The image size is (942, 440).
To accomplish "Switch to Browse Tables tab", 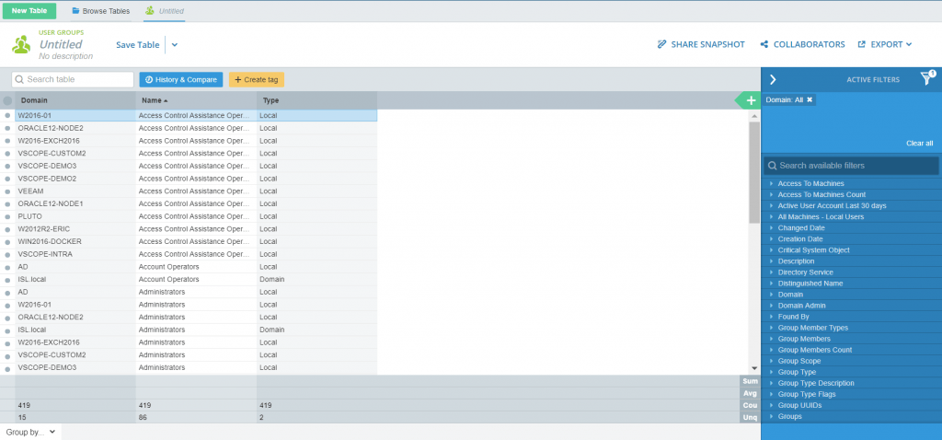I will [x=100, y=11].
